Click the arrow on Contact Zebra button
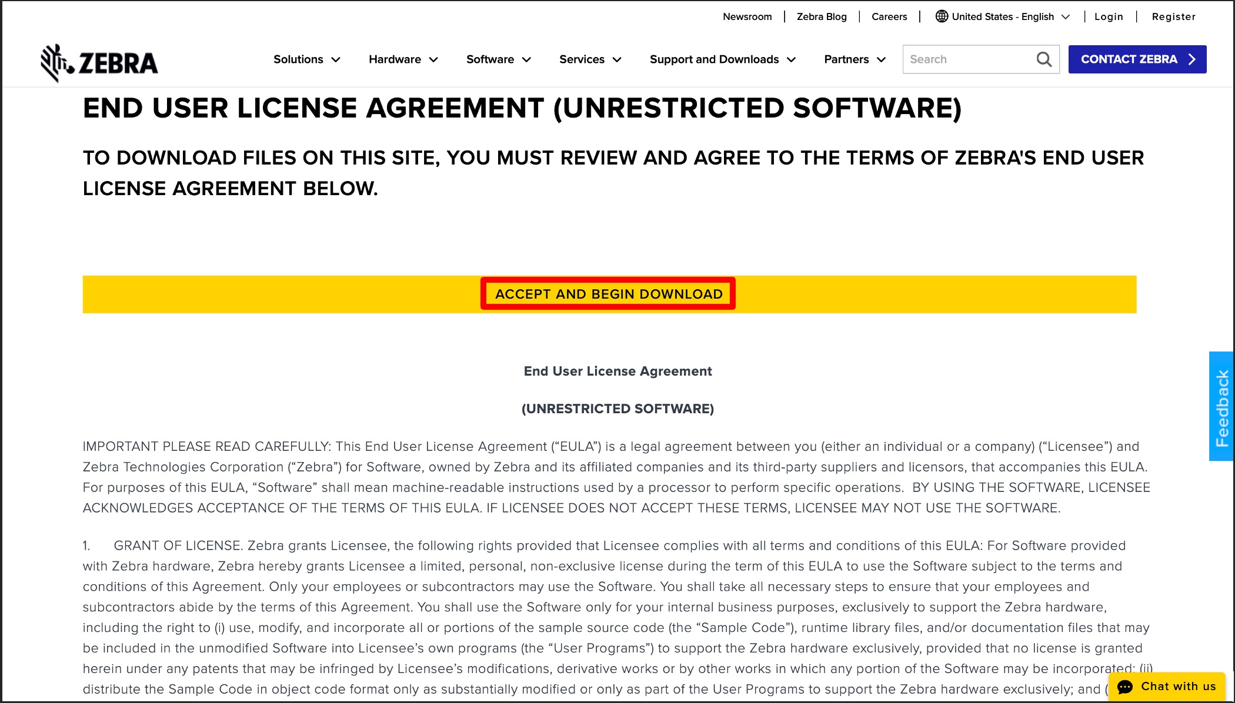The height and width of the screenshot is (703, 1235). pyautogui.click(x=1192, y=59)
